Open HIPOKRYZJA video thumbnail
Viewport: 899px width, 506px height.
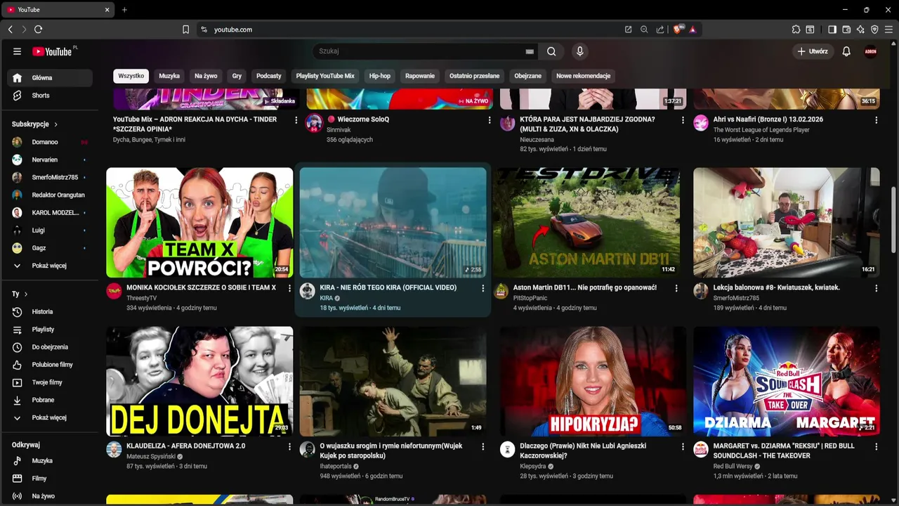(x=593, y=381)
